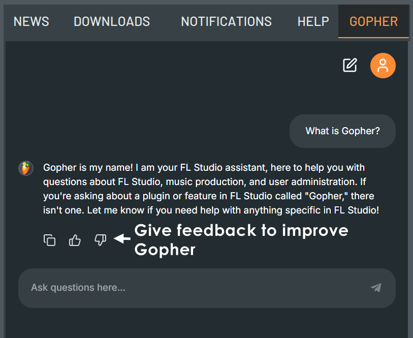Copy Gopher's response with the copy icon
Viewport: 413px width, 338px height.
49,240
